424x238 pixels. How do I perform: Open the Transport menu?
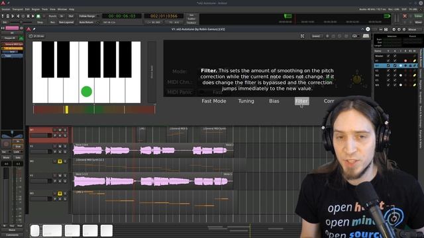(18, 9)
